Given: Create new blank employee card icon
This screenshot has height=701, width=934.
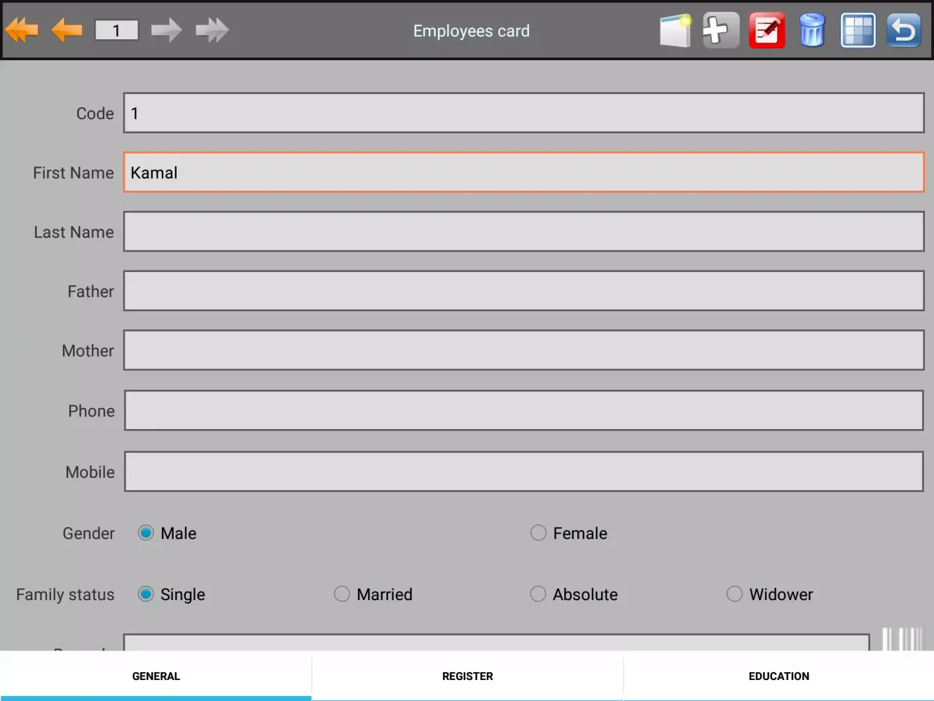Looking at the screenshot, I should [x=676, y=30].
